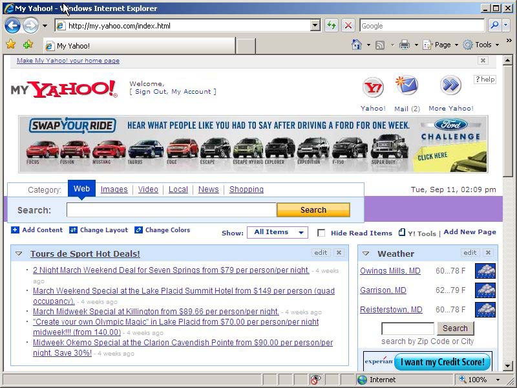Click the browser Forward arrow button
The image size is (517, 388).
30,26
